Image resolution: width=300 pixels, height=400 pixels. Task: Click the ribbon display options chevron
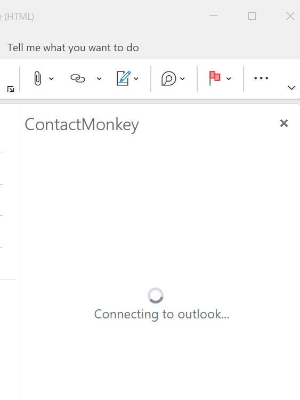click(x=291, y=88)
